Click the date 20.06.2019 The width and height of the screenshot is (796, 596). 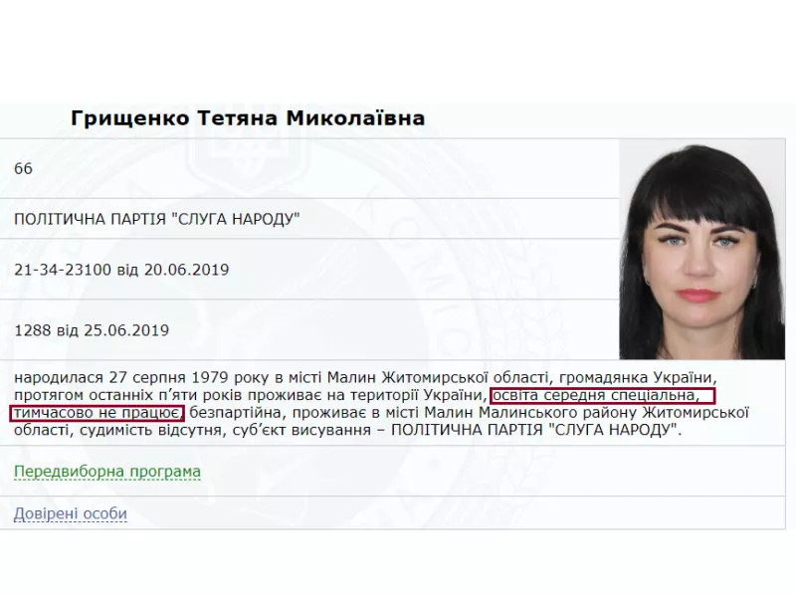click(x=186, y=269)
